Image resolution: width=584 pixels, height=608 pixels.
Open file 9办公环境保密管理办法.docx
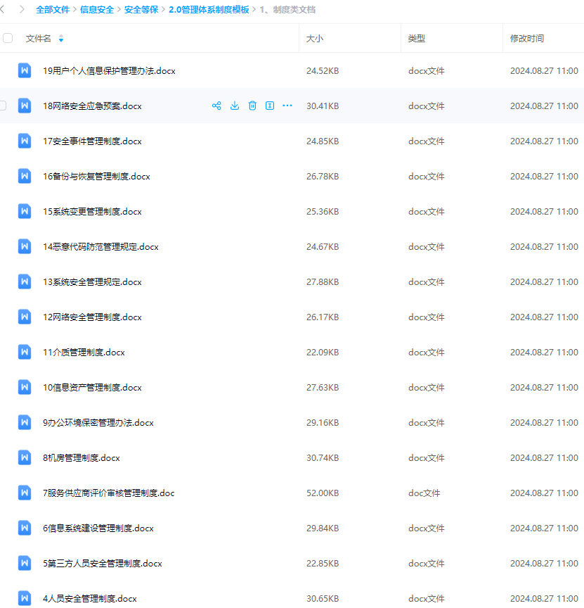pyautogui.click(x=98, y=422)
